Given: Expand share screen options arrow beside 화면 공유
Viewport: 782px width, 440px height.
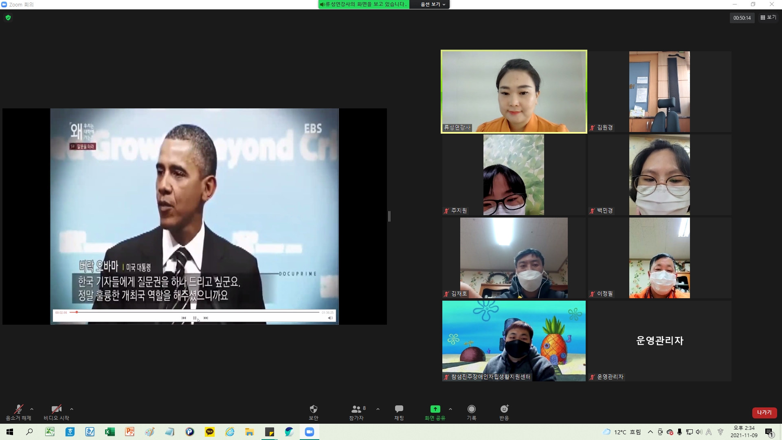Looking at the screenshot, I should [450, 409].
